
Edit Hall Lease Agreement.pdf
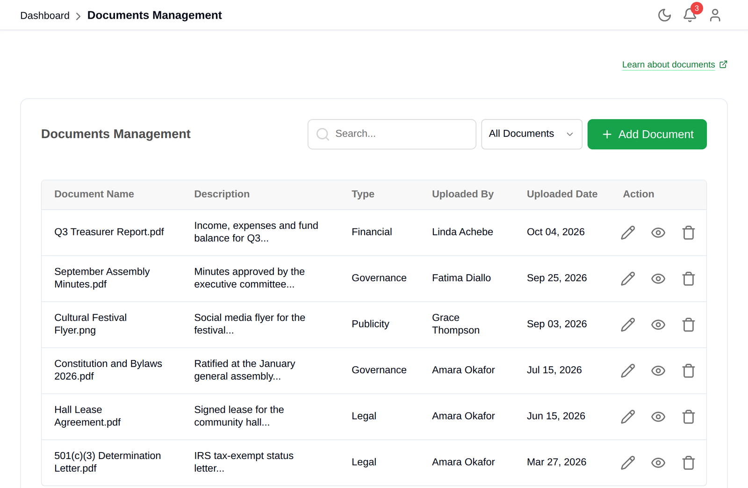click(x=628, y=417)
